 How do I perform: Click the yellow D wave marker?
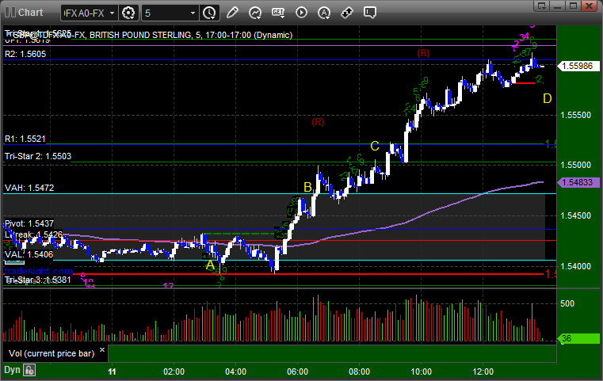(x=548, y=99)
